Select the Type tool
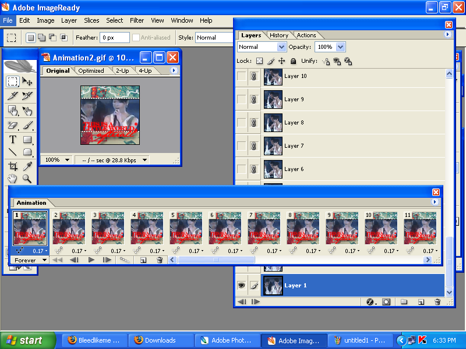 (x=12, y=139)
